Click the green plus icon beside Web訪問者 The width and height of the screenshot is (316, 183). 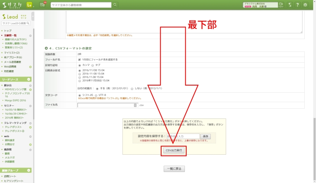(x=30, y=67)
